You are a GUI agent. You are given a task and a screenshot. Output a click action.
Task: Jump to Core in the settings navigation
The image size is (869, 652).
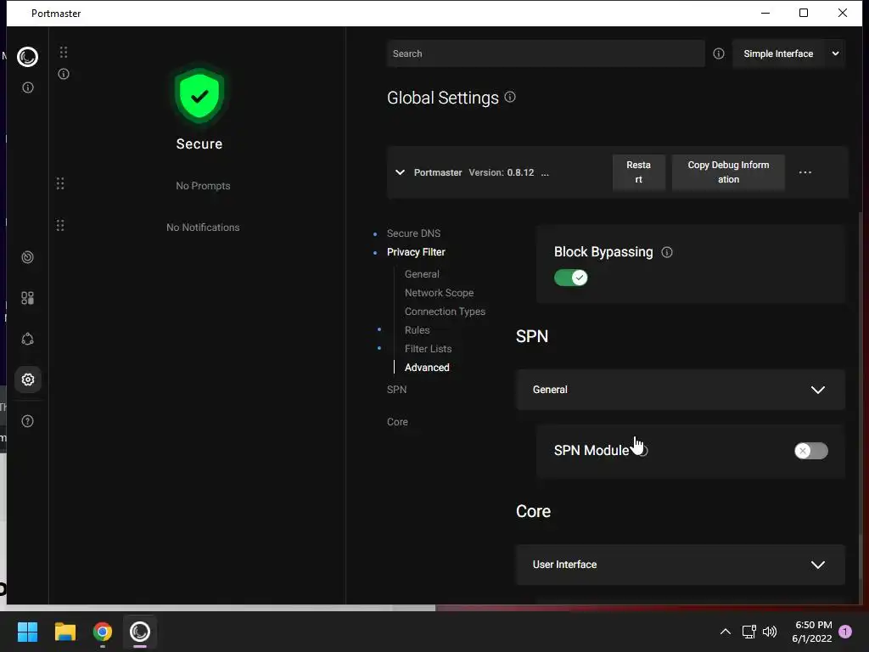point(397,422)
